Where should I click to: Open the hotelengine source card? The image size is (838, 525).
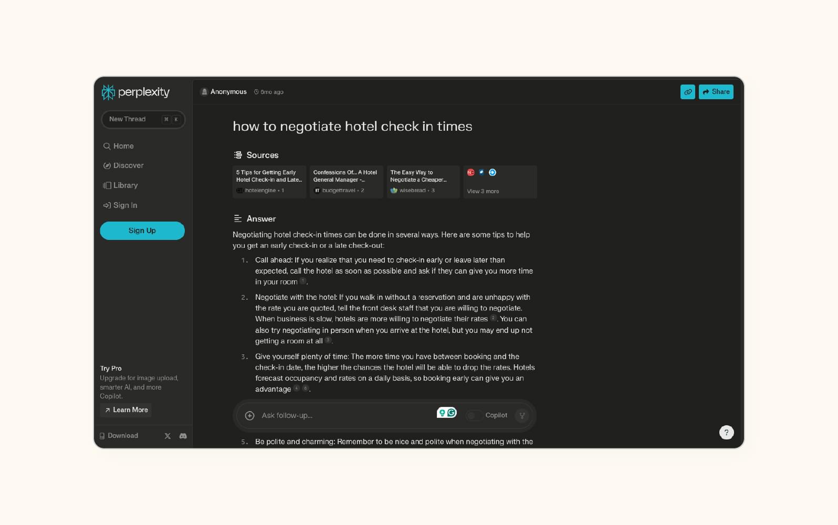pos(269,182)
